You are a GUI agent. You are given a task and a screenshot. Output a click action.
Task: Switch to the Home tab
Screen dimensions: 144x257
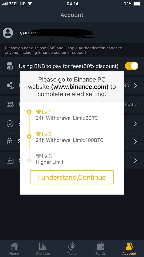click(x=14, y=249)
